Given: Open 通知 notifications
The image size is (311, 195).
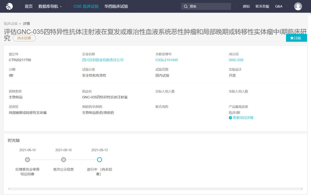Looking at the screenshot, I should point(246,6).
